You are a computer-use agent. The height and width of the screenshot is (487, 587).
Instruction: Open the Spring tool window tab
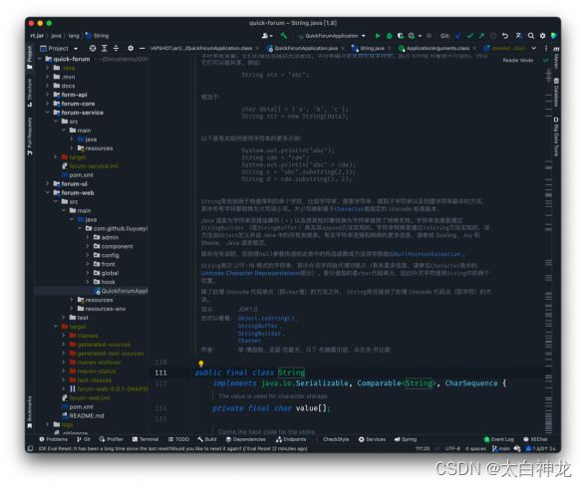(x=406, y=439)
